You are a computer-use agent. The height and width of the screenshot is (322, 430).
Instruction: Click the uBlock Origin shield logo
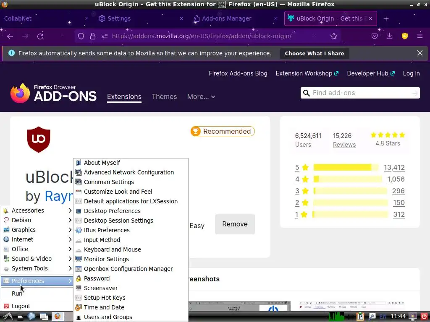[x=39, y=139]
